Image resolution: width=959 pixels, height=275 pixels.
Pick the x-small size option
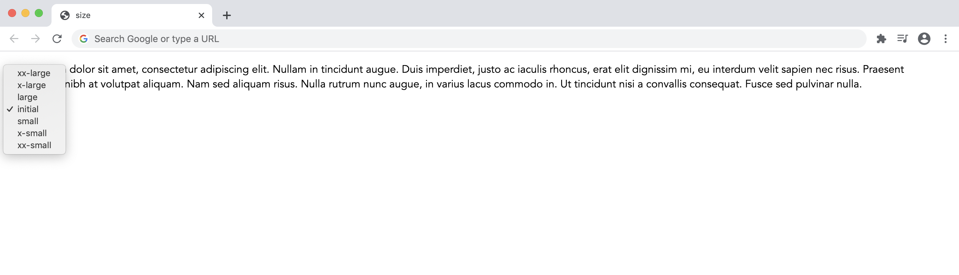32,133
